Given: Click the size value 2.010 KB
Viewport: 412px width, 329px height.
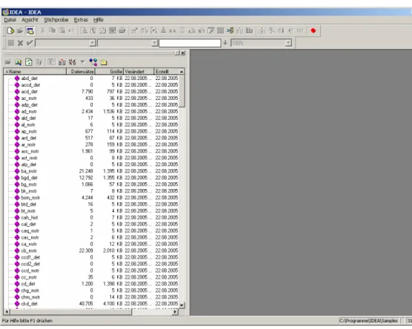Looking at the screenshot, I should (x=113, y=250).
